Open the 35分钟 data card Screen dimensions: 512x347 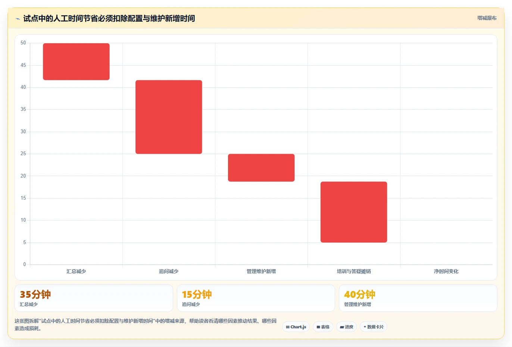(94, 298)
